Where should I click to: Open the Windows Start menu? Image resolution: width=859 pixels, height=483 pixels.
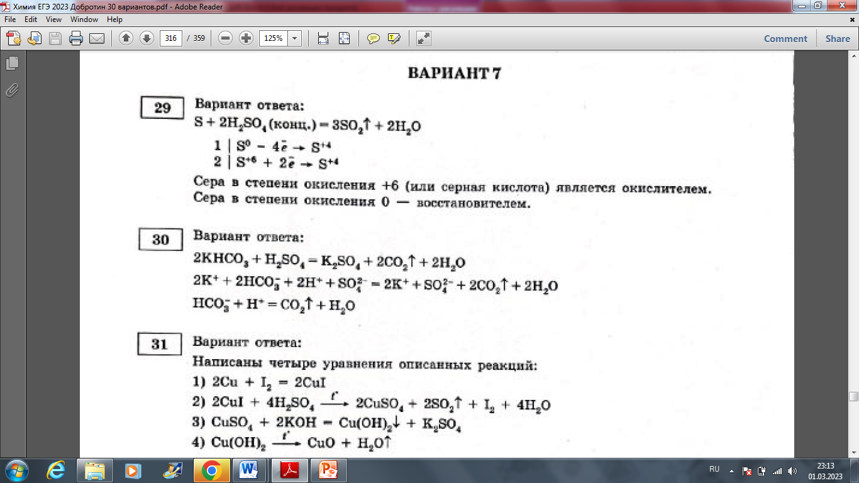(x=16, y=470)
